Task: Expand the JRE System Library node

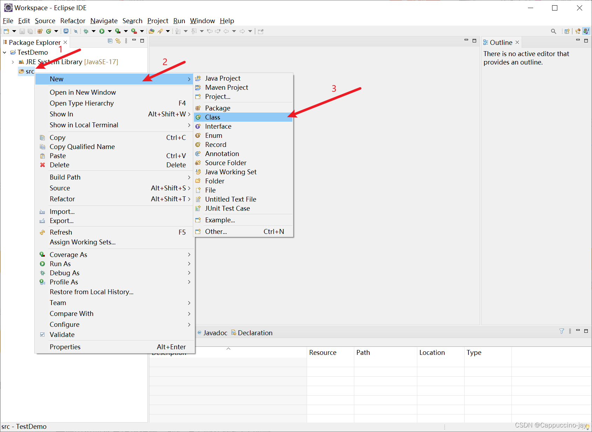Action: point(13,62)
